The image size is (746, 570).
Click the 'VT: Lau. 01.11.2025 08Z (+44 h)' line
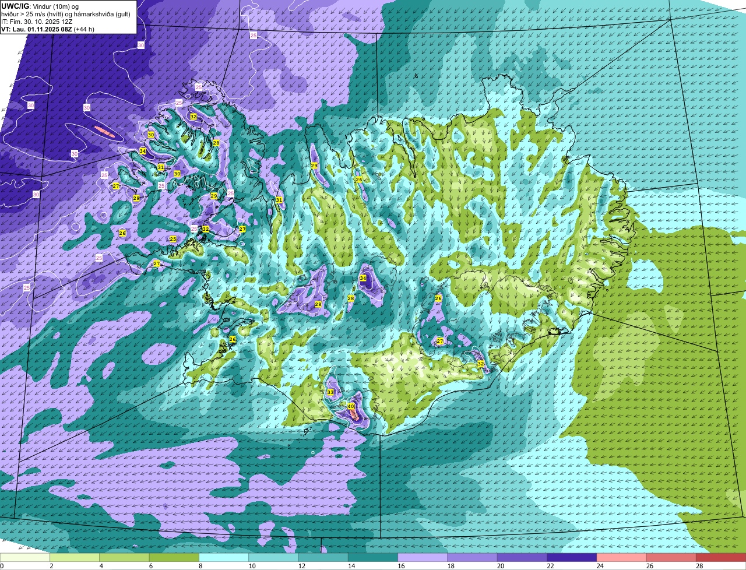[x=48, y=29]
